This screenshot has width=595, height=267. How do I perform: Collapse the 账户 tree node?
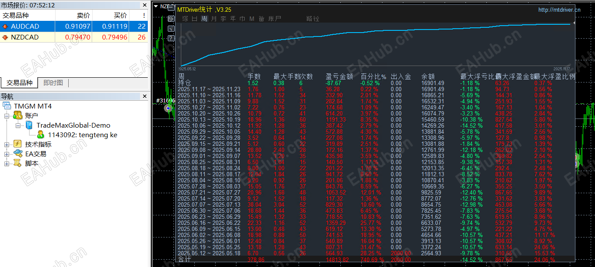coord(7,116)
